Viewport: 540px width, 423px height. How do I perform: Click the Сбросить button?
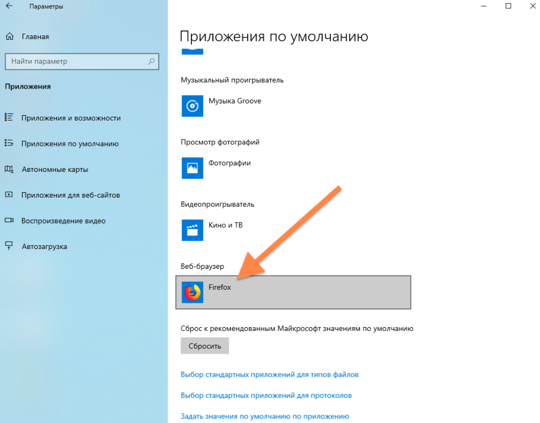(x=205, y=346)
